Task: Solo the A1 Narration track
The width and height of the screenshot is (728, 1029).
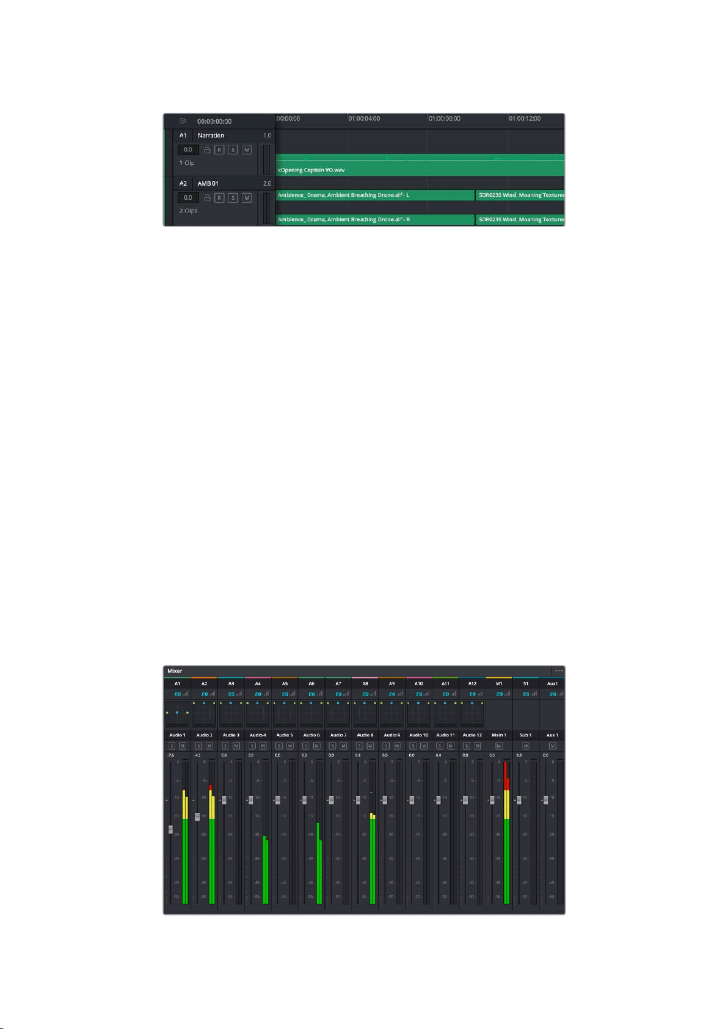Action: click(233, 150)
